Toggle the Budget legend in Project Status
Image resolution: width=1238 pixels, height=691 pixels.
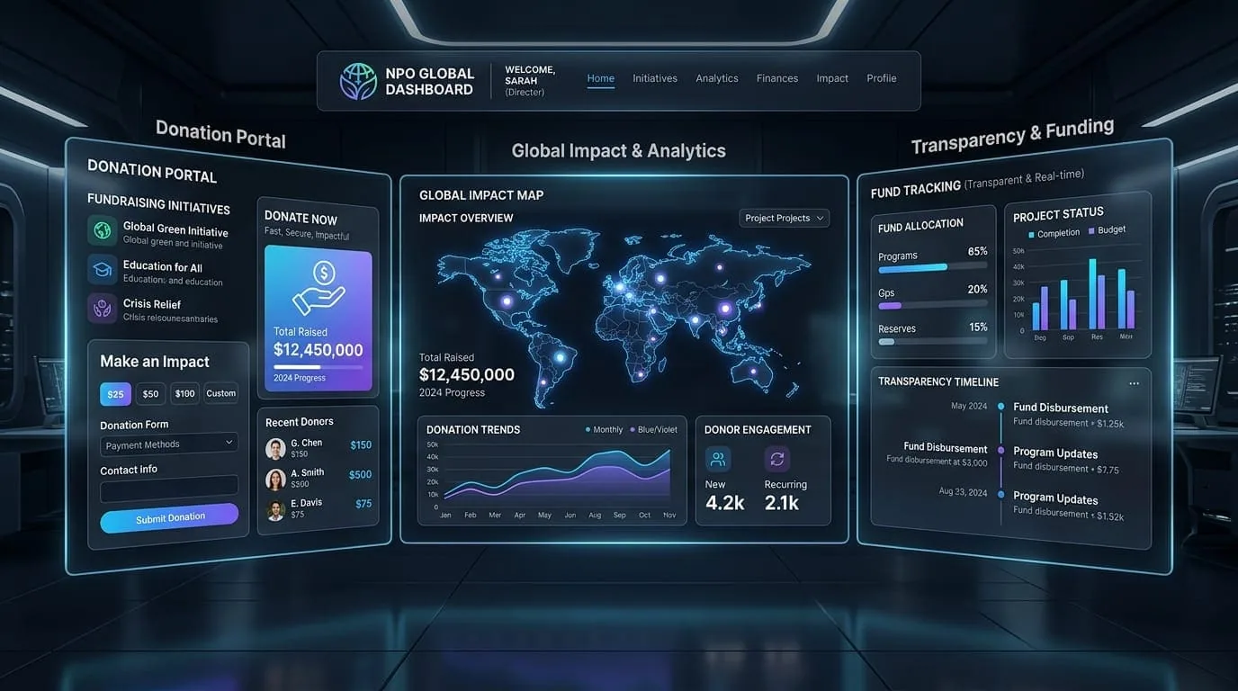[1107, 230]
